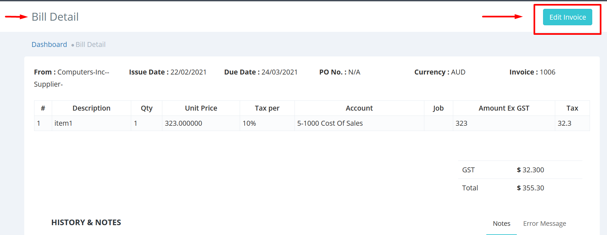Click the PO No. N/A field
607x235 pixels.
pyautogui.click(x=340, y=72)
